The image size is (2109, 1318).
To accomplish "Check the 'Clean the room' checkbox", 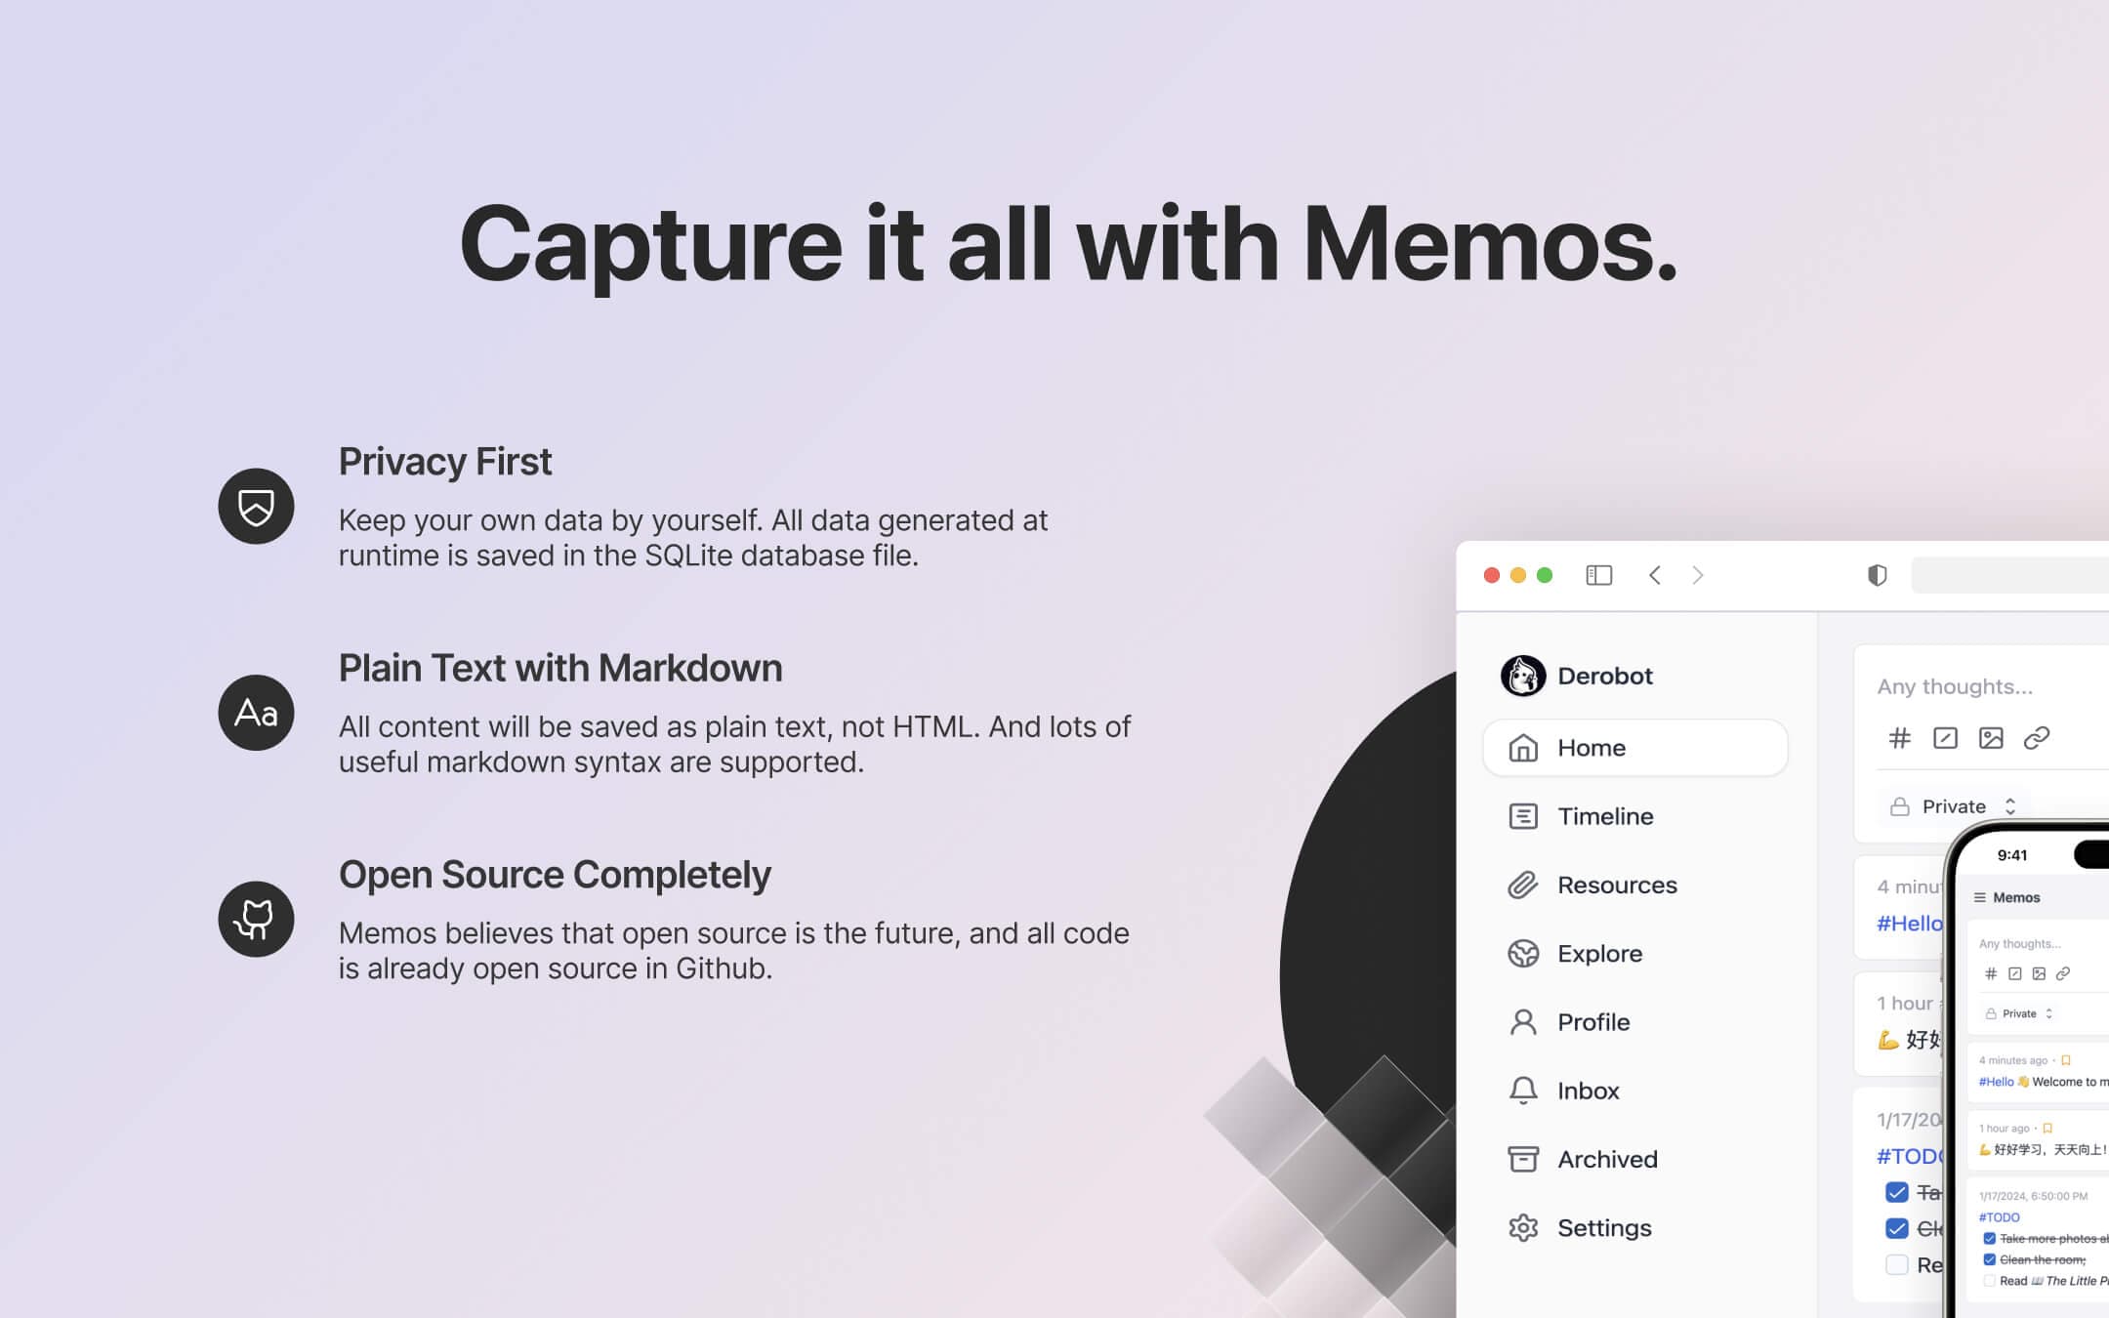I will pyautogui.click(x=1989, y=1258).
